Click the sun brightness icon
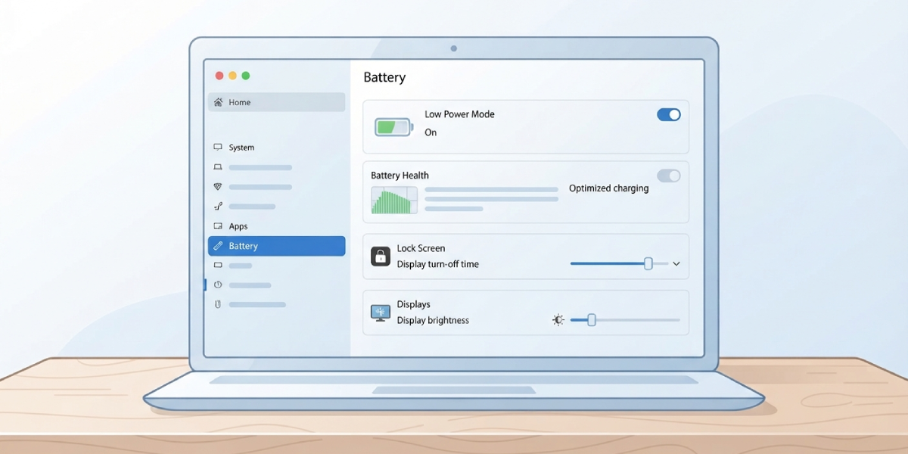Screen dimensions: 908x454 pos(558,320)
